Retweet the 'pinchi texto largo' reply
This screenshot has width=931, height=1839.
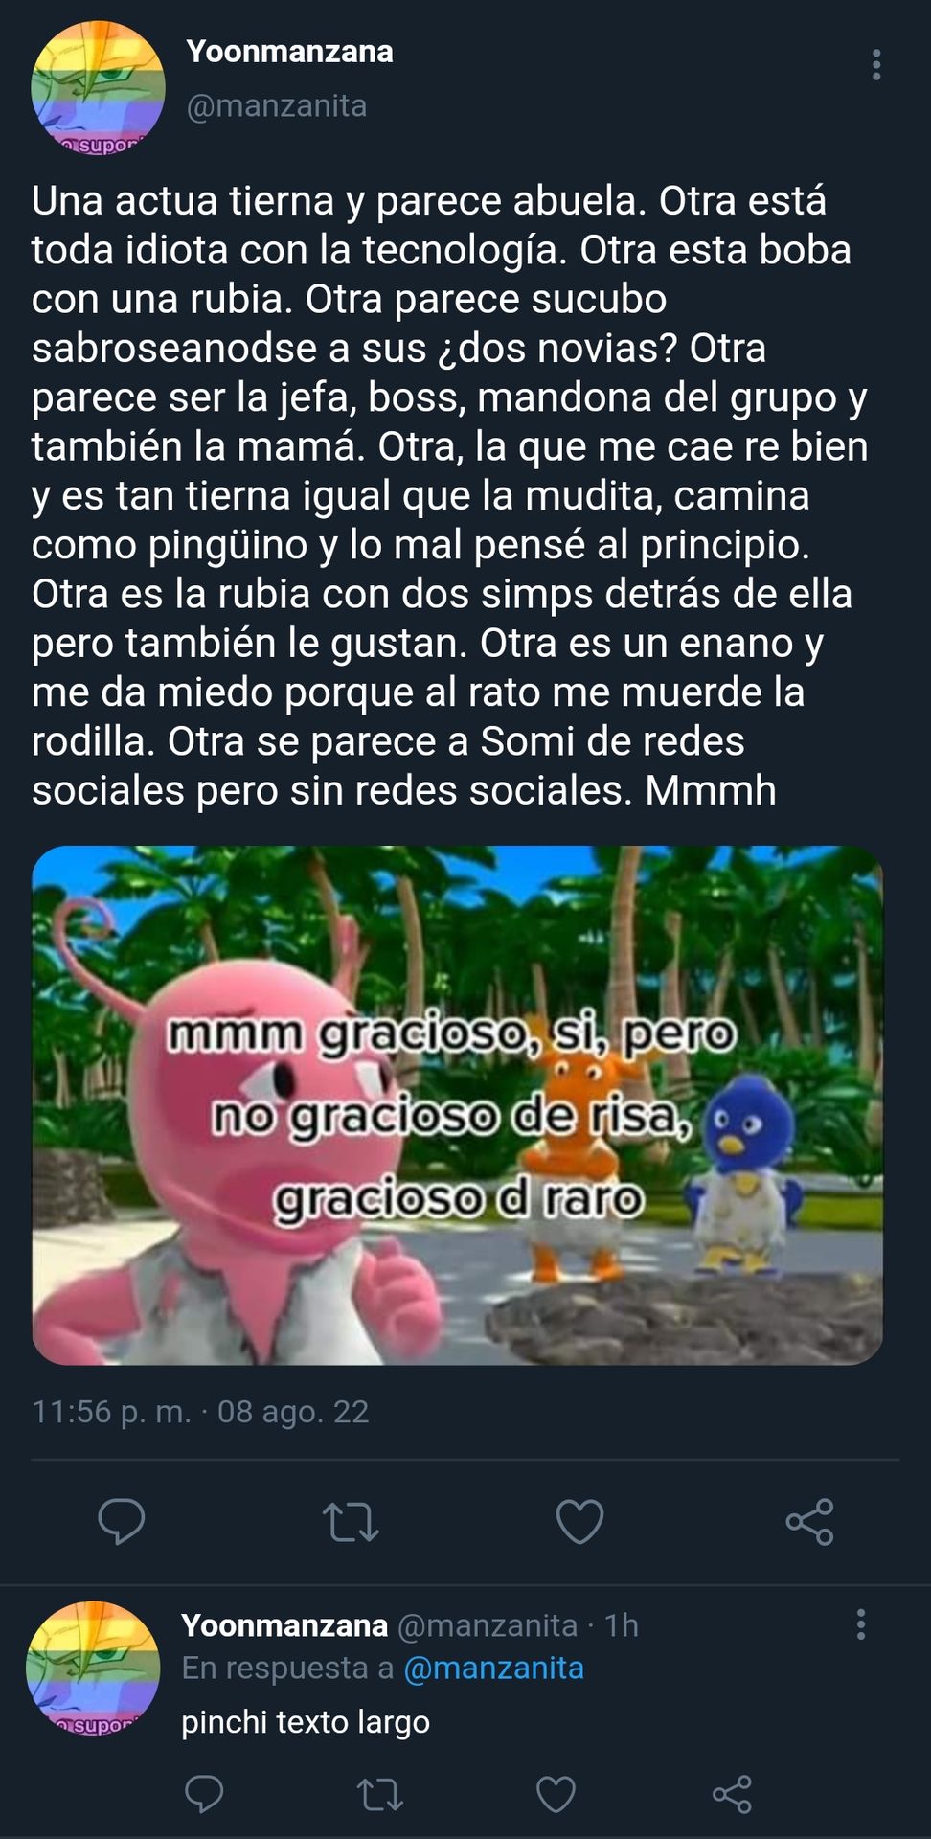point(379,1794)
